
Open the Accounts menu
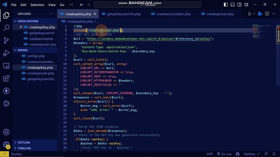point(6,132)
